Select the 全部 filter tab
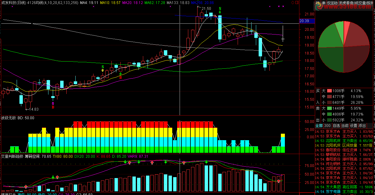375x195 pixels. [x=319, y=126]
